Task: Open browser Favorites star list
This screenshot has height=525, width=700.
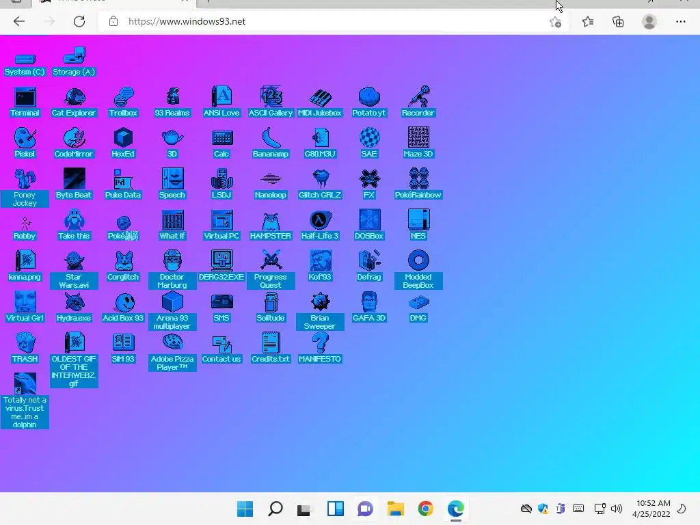Action: tap(588, 21)
